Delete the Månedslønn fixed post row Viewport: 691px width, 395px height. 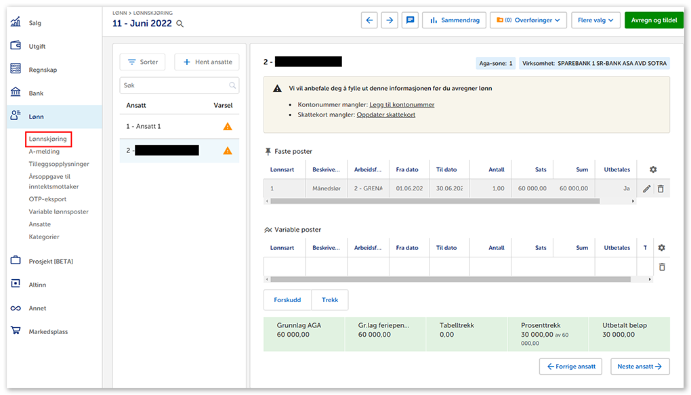[661, 188]
